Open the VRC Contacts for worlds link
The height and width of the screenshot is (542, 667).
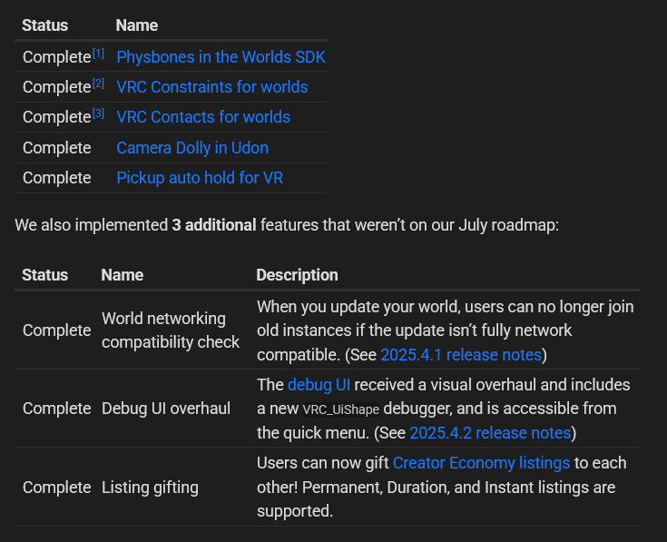tap(203, 117)
